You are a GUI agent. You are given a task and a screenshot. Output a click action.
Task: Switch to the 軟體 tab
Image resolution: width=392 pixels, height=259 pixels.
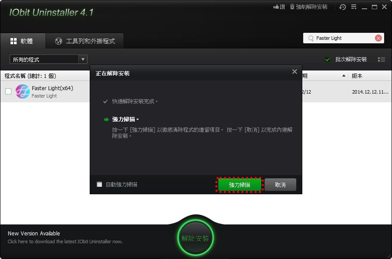click(x=23, y=41)
